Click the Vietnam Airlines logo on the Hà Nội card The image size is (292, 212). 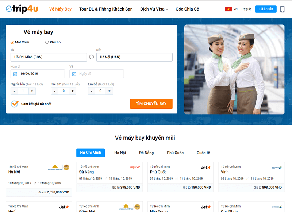(58, 167)
